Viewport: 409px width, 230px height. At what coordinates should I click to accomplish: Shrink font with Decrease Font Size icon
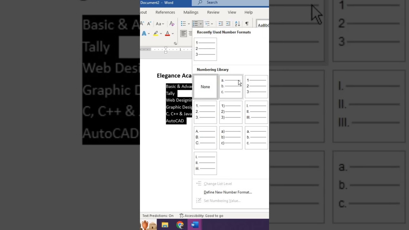click(149, 24)
